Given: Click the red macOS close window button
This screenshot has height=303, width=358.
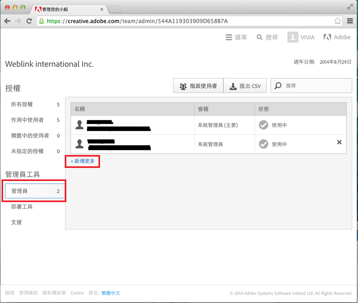Looking at the screenshot, I should (7, 7).
